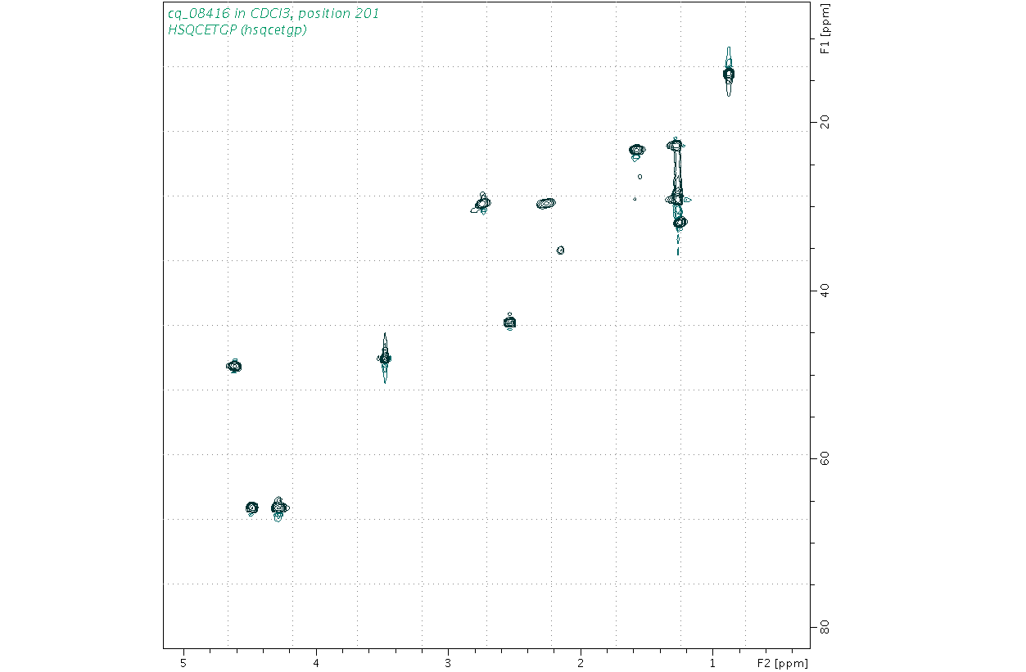The width and height of the screenshot is (1026, 672).
Task: Click the F1 axis tick label '20'
Action: tap(825, 122)
